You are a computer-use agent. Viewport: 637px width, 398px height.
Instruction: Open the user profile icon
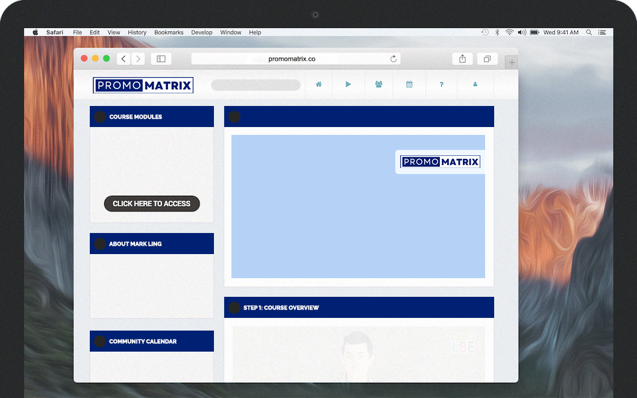(x=475, y=85)
